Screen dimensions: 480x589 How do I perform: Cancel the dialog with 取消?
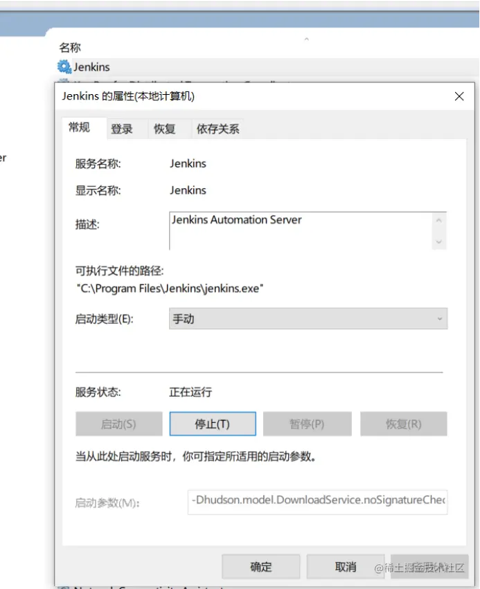pos(346,567)
